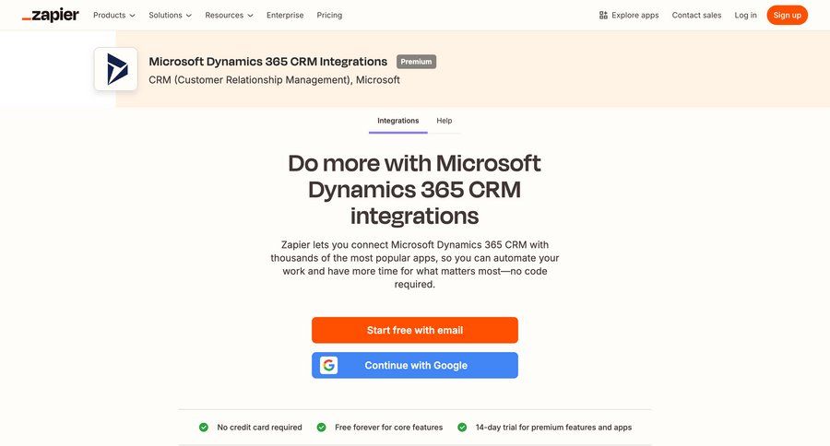The image size is (830, 446).
Task: Click the 14-day trial for premium features text
Action: (553, 427)
